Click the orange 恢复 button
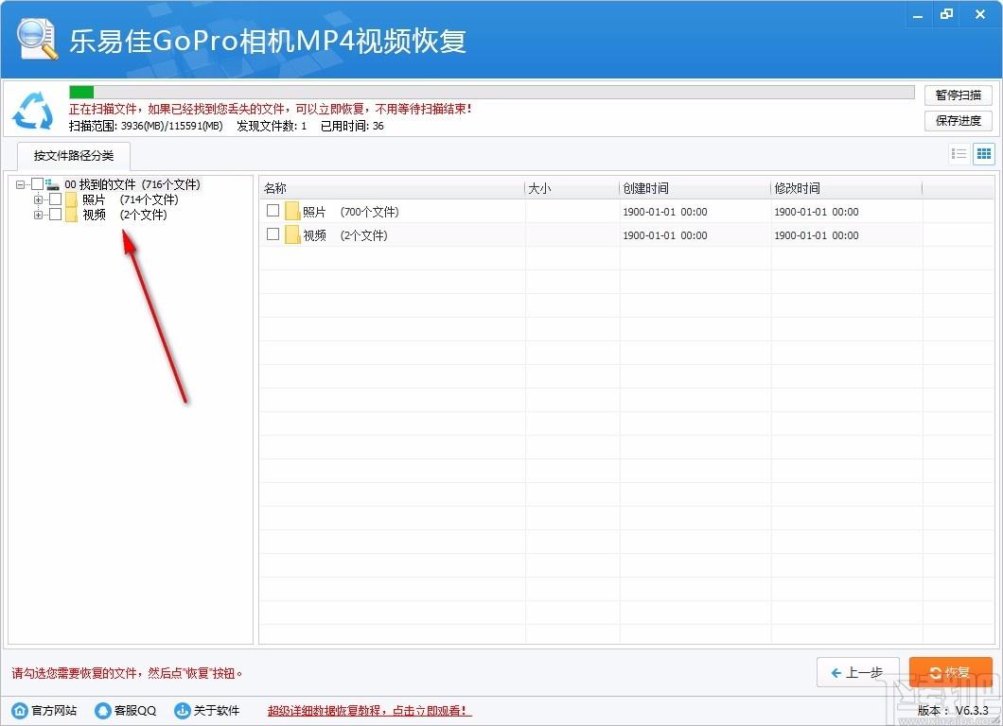 point(951,672)
